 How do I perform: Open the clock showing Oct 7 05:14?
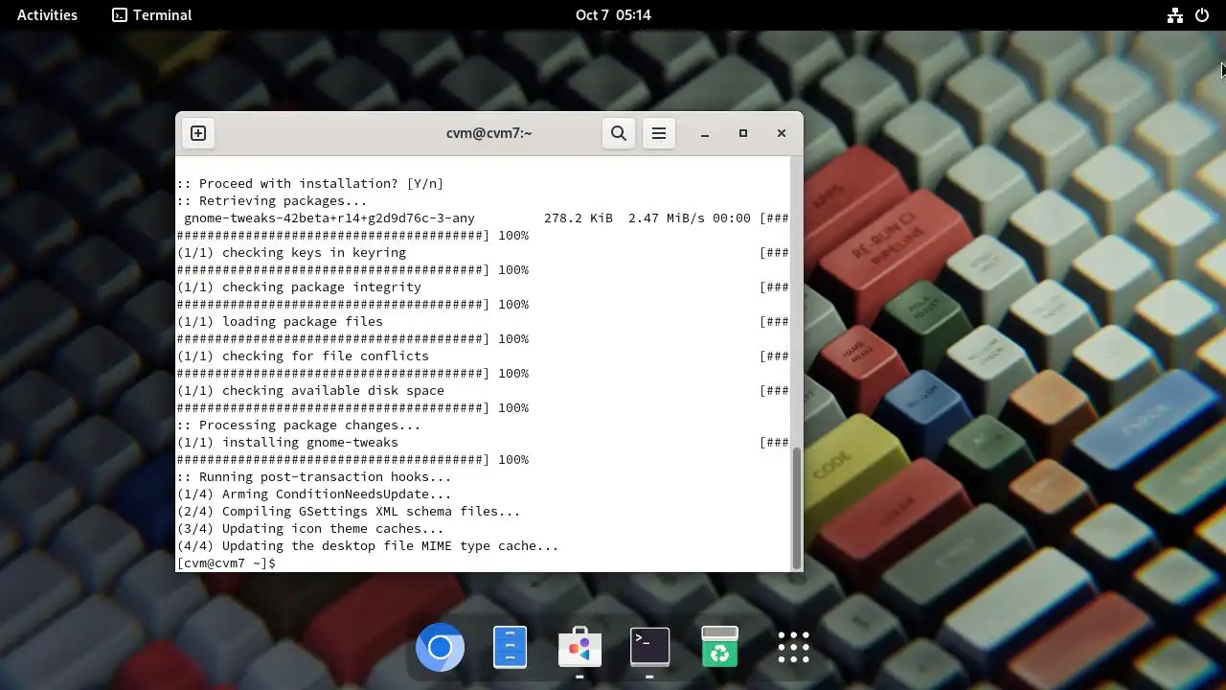[x=613, y=14]
